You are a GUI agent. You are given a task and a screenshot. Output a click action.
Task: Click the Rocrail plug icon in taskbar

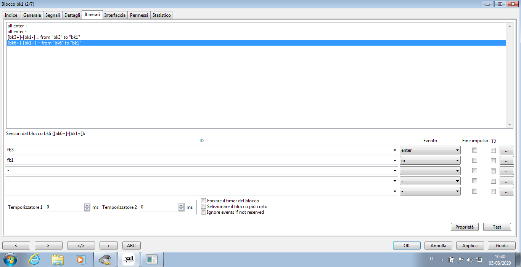tap(105, 259)
